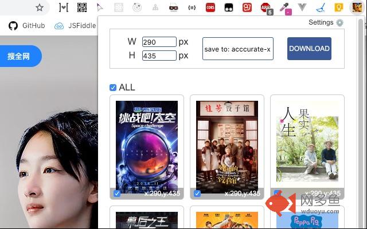Click the red swirl extension icon
The image size is (367, 229).
(247, 7)
